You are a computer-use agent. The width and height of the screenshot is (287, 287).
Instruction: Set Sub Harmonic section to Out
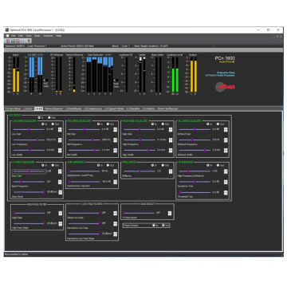point(108,165)
